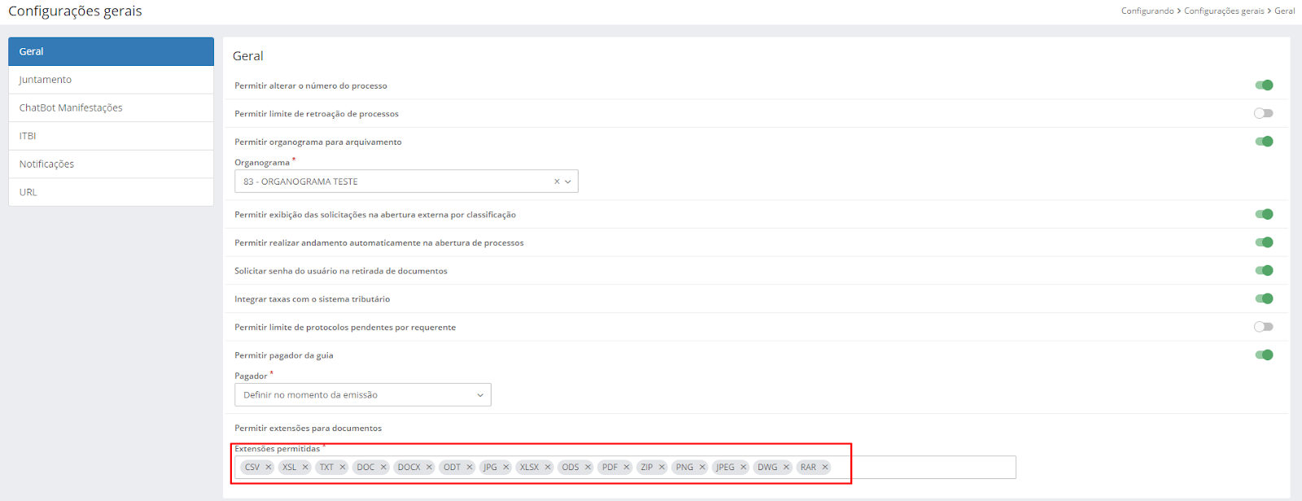Remove the DOCX extension tag
Viewport: 1302px width, 501px height.
pyautogui.click(x=429, y=468)
